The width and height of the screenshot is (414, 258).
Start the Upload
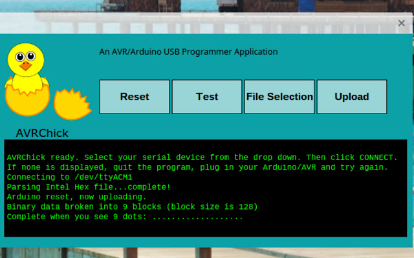[352, 97]
